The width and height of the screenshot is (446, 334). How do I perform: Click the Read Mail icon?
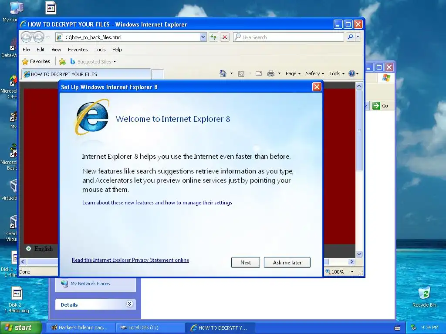click(x=259, y=73)
